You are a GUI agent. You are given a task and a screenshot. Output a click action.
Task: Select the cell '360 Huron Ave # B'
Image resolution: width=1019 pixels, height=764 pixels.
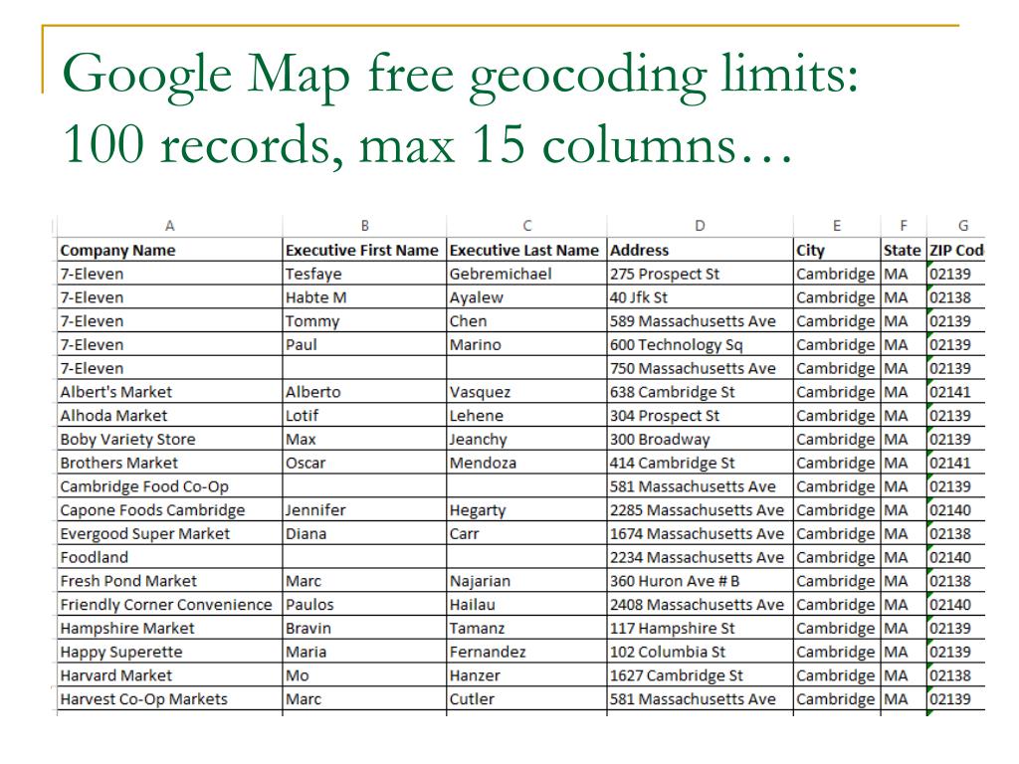click(x=700, y=581)
